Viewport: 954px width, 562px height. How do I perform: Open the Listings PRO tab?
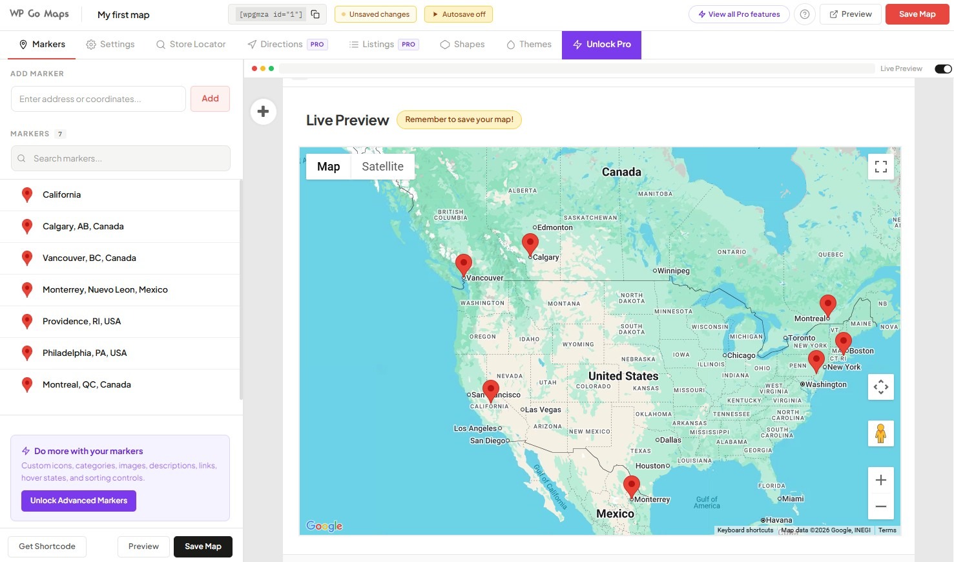pyautogui.click(x=384, y=45)
